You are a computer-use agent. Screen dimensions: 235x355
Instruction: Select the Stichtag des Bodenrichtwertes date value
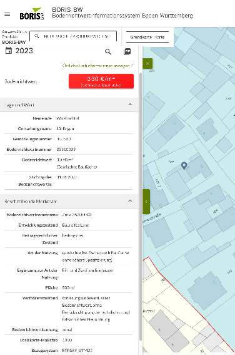pos(67,177)
